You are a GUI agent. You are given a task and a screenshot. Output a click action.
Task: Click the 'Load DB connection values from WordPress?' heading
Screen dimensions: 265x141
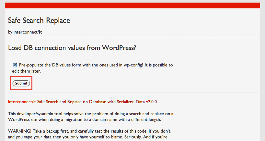72,48
